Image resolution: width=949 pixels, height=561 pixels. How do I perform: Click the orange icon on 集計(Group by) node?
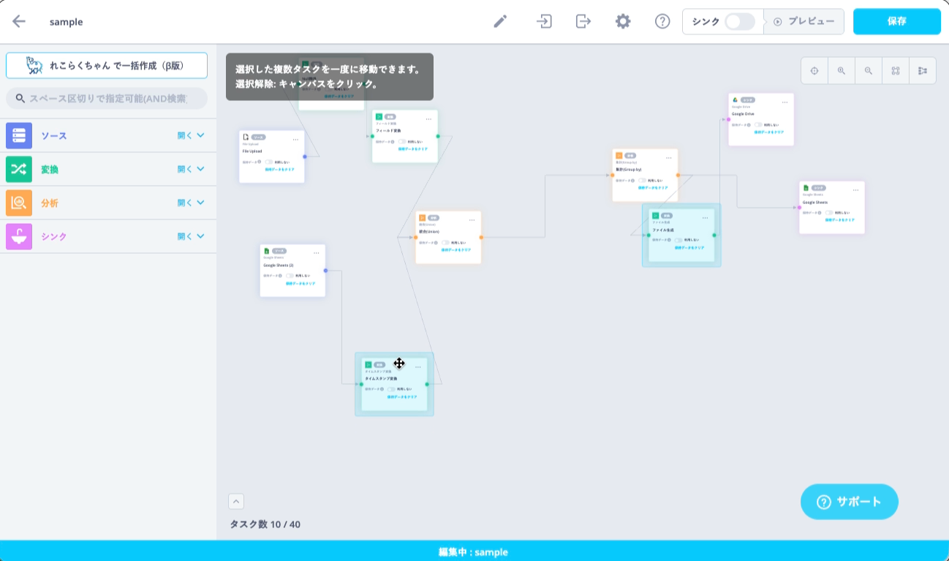[x=619, y=155]
